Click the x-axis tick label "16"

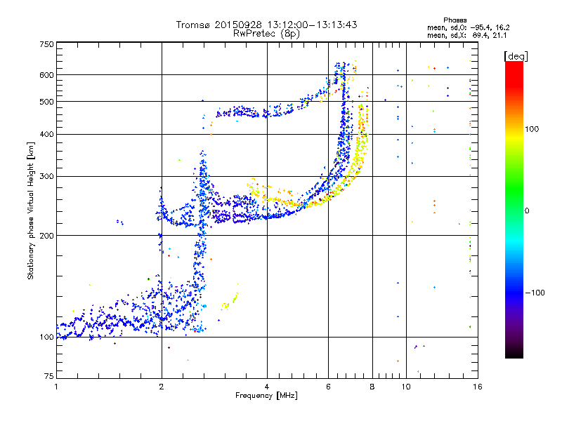point(478,387)
